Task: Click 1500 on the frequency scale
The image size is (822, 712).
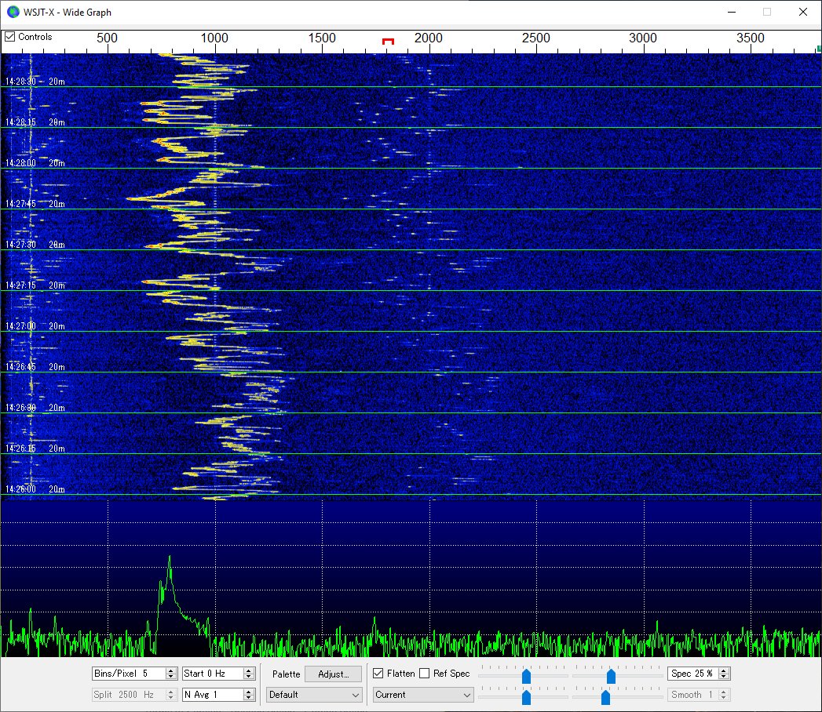Action: [322, 38]
